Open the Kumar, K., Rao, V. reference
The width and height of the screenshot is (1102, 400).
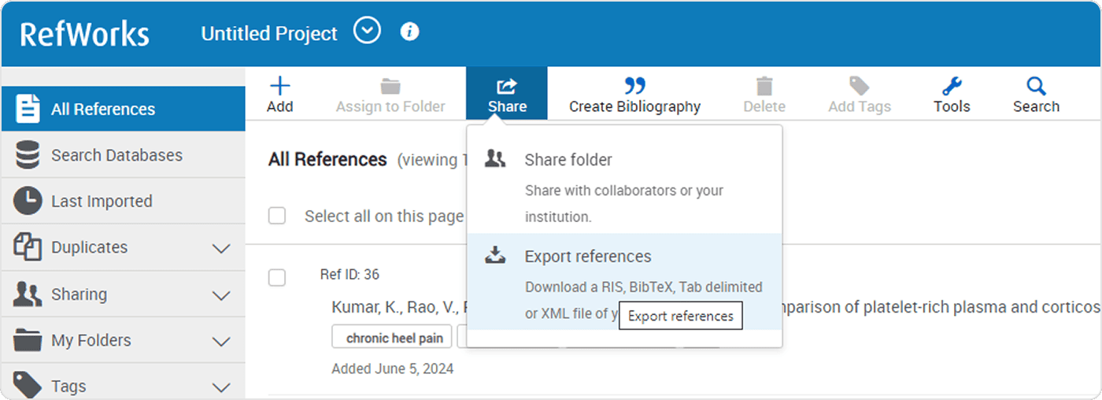point(398,307)
